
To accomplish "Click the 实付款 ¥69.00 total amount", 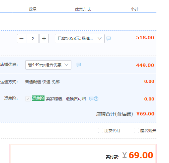I will (x=138, y=155).
